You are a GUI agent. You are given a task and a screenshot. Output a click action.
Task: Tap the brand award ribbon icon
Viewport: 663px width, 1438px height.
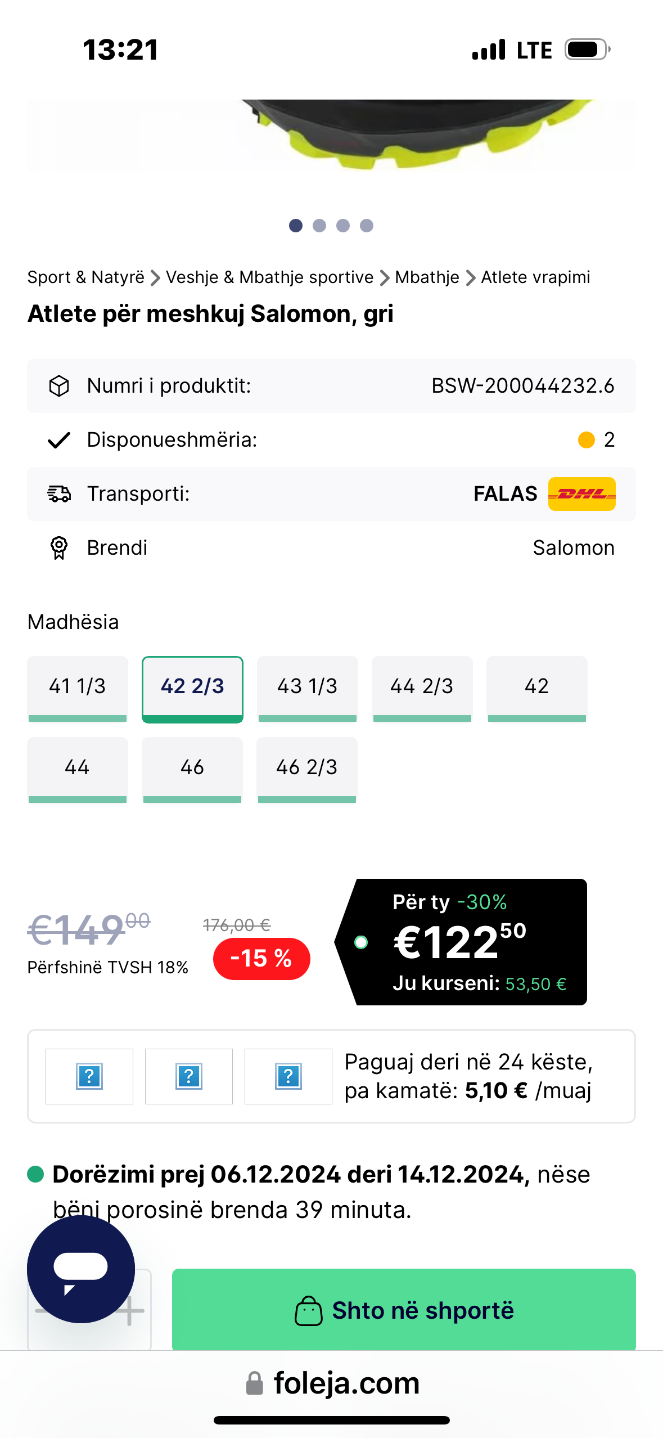click(x=59, y=547)
